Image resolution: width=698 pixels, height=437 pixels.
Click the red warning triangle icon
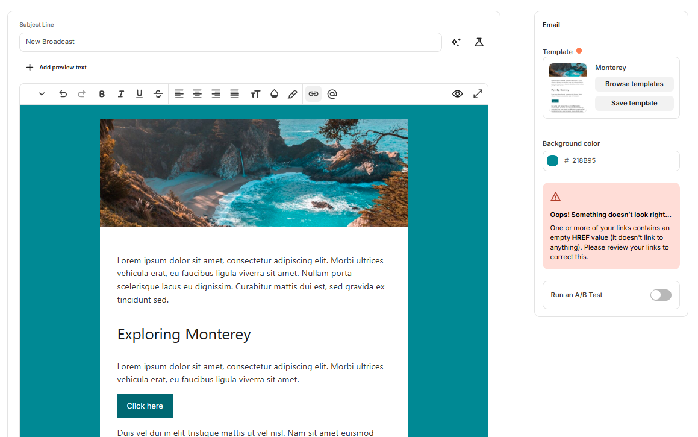click(555, 197)
